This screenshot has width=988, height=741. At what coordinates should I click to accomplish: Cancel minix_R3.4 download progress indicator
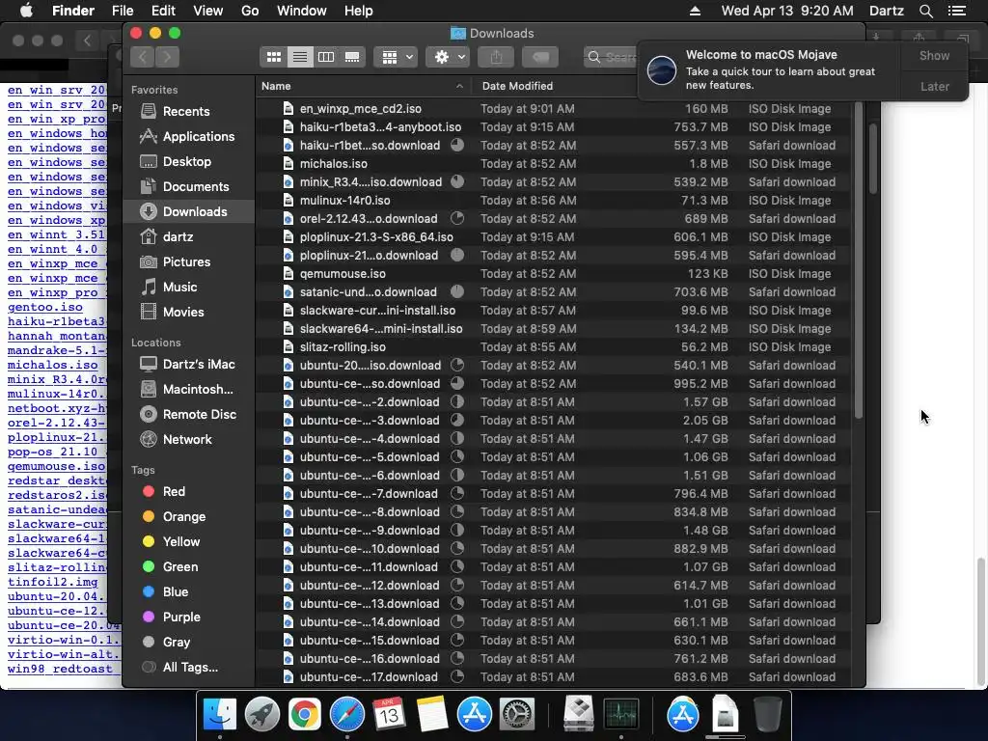pyautogui.click(x=457, y=182)
